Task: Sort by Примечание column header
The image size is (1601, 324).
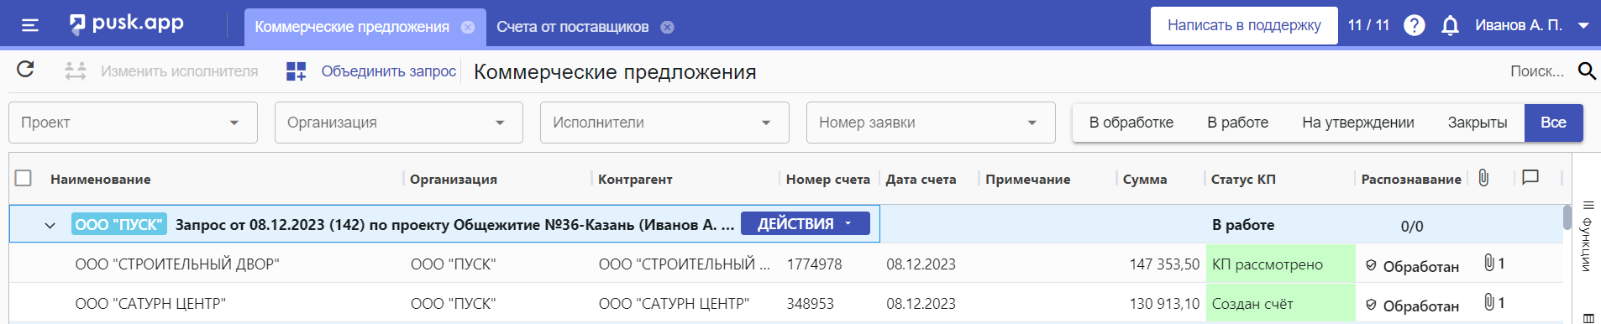Action: point(1027,179)
